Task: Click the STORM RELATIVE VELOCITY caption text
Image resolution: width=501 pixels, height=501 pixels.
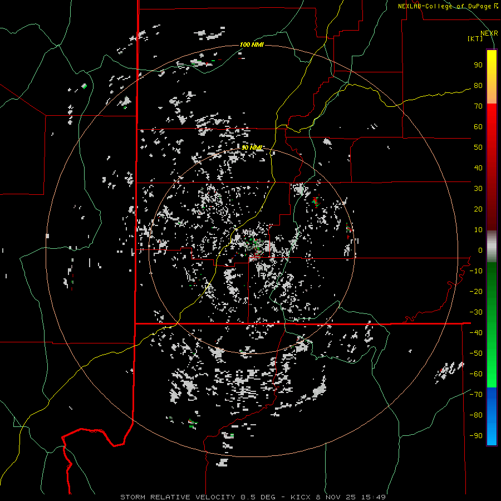Action: click(179, 497)
